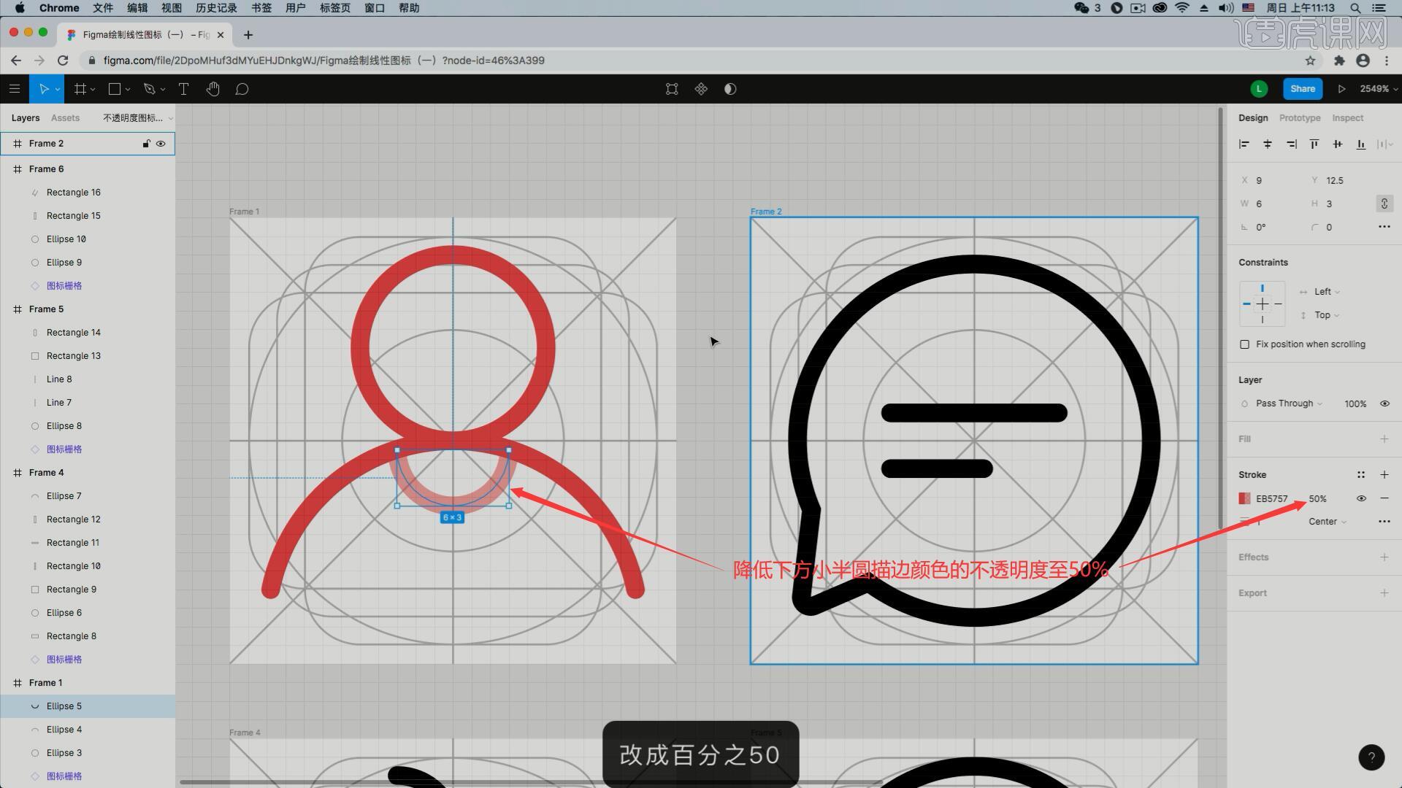Open the more options dots beside corner radius

pyautogui.click(x=1384, y=227)
